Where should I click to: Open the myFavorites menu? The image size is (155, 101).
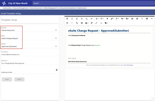(x=7, y=8)
